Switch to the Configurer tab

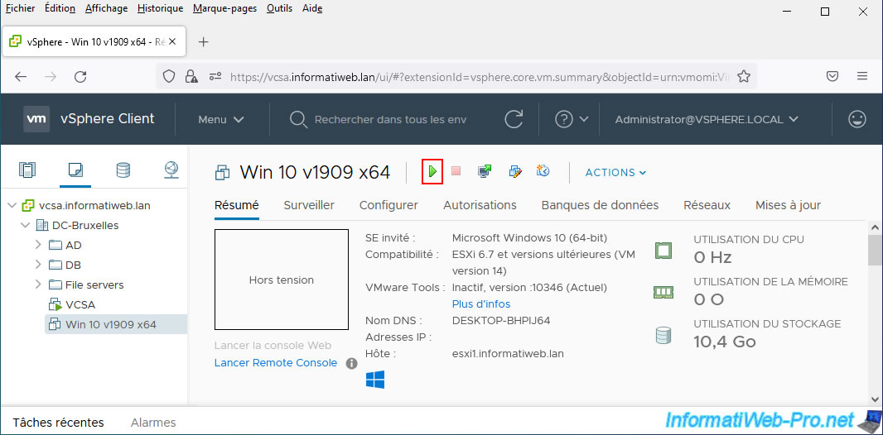388,205
